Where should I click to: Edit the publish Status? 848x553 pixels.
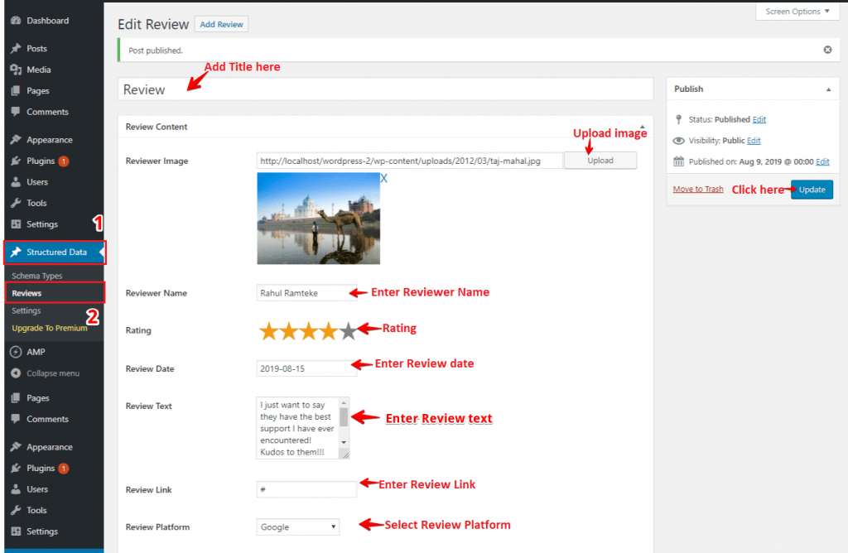point(759,119)
